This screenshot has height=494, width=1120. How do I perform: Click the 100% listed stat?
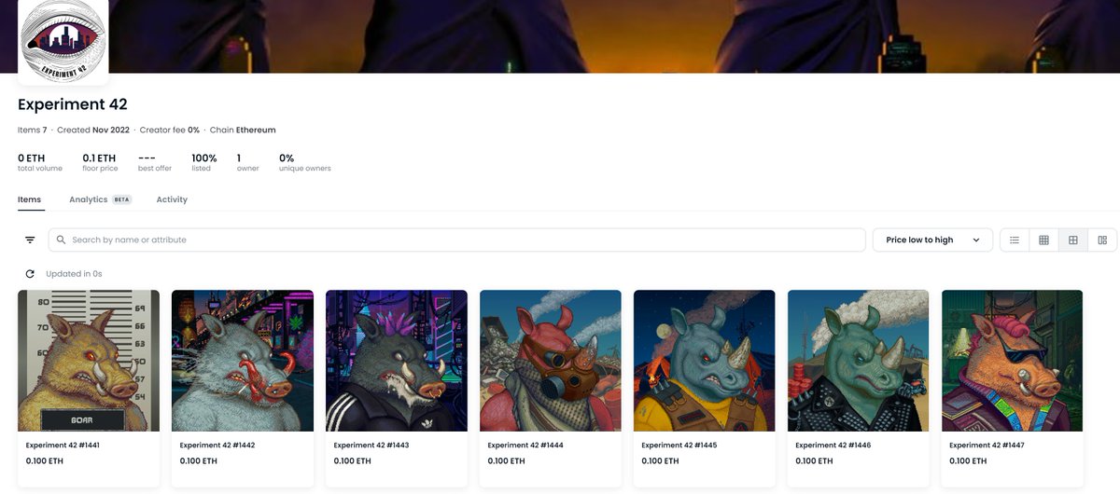pyautogui.click(x=204, y=163)
